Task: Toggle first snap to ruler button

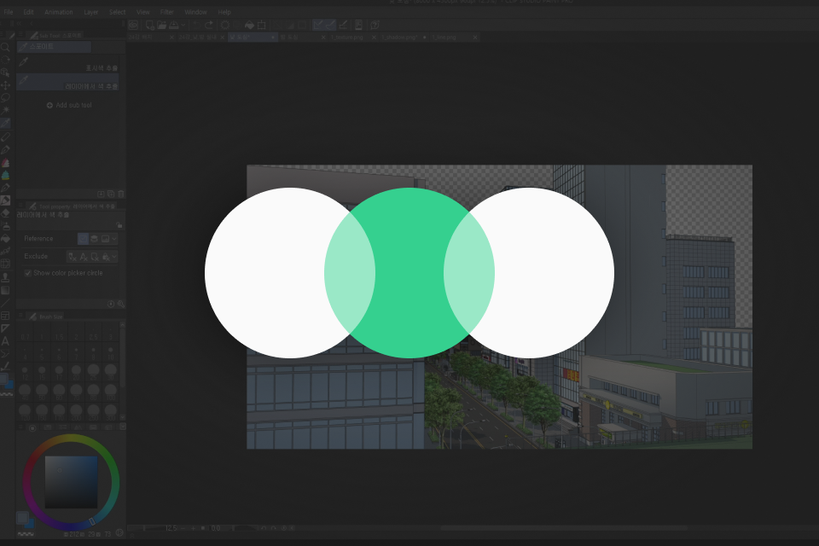Action: pyautogui.click(x=317, y=25)
